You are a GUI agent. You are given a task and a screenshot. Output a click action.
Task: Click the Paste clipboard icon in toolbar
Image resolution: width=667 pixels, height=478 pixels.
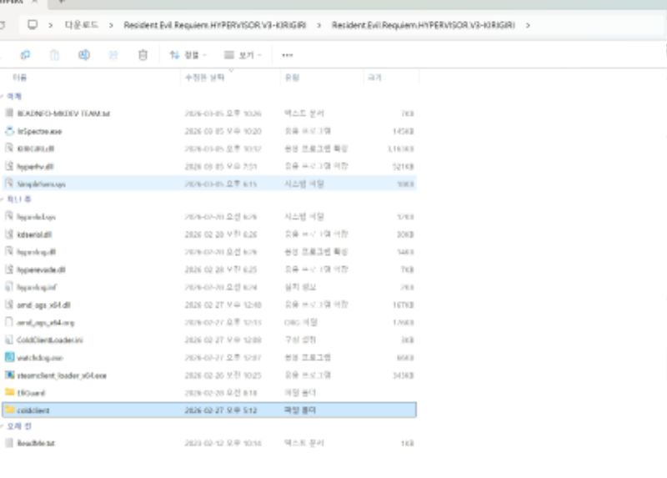pyautogui.click(x=55, y=55)
